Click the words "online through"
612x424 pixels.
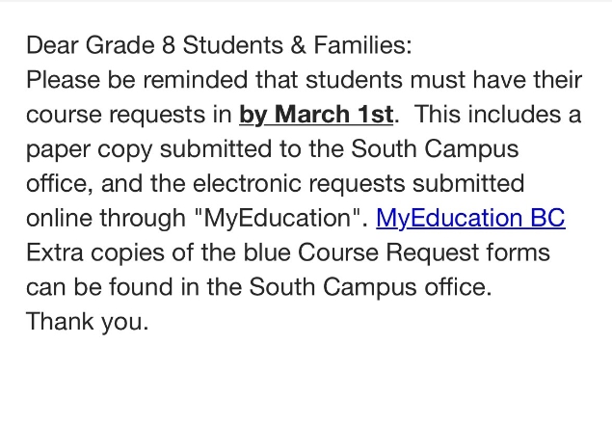(x=106, y=218)
